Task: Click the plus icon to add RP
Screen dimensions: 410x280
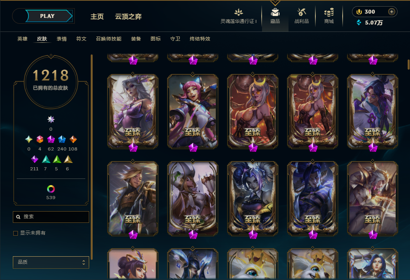Action: click(391, 12)
